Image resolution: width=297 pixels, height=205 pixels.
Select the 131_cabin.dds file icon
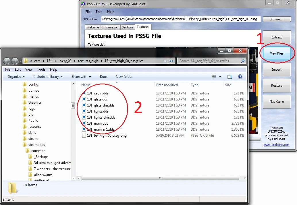pos(84,93)
